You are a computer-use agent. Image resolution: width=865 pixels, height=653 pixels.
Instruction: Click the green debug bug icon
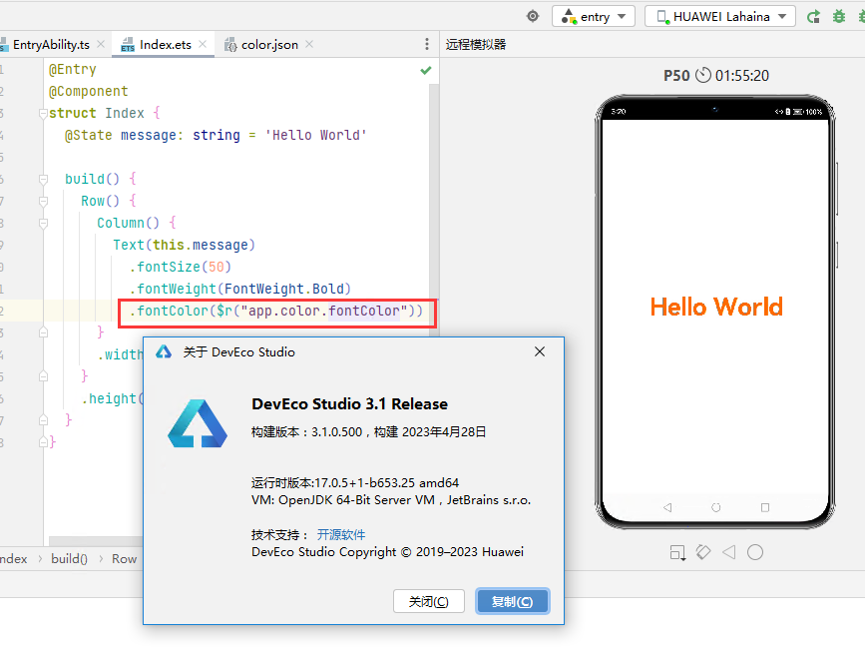pos(839,17)
